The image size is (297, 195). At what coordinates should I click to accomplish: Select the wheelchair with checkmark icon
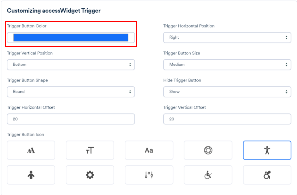click(208, 175)
